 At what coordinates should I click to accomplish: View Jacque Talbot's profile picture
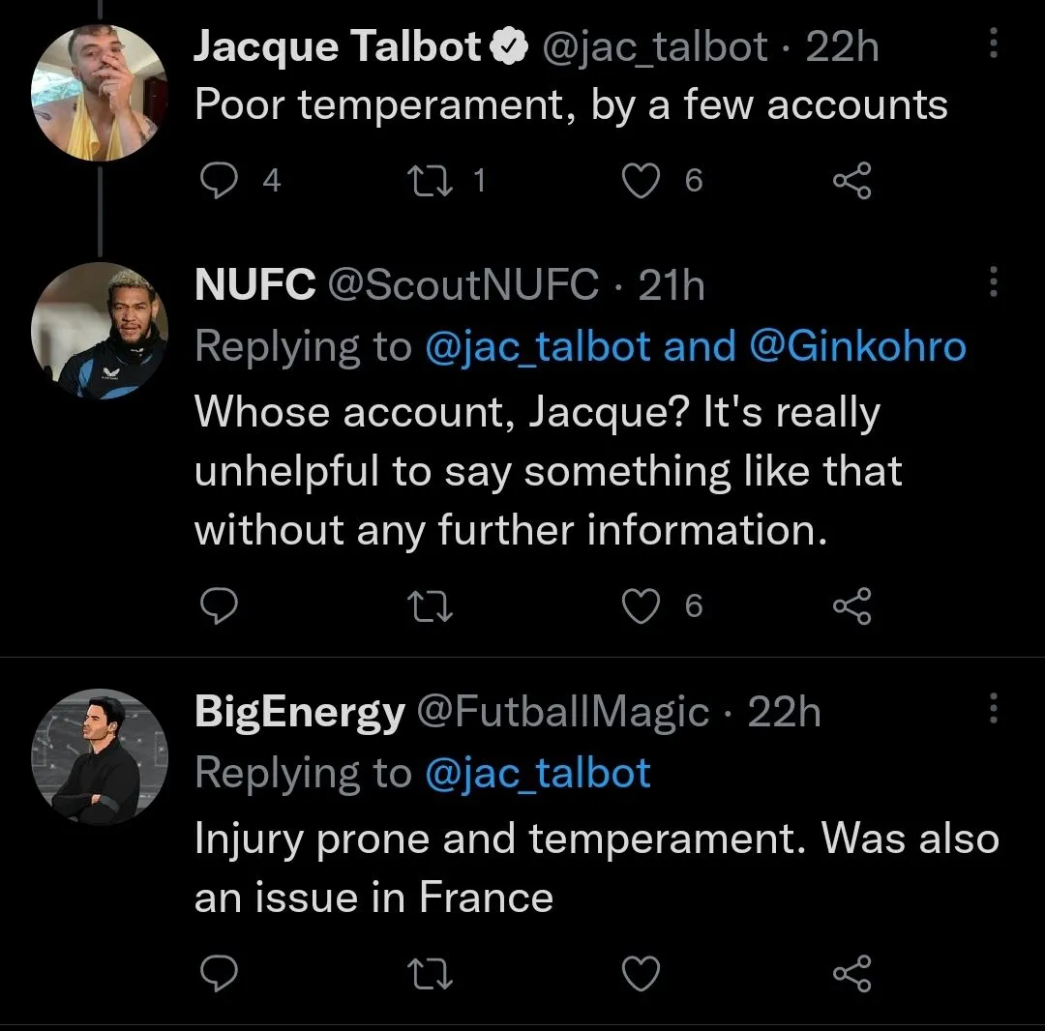click(100, 92)
